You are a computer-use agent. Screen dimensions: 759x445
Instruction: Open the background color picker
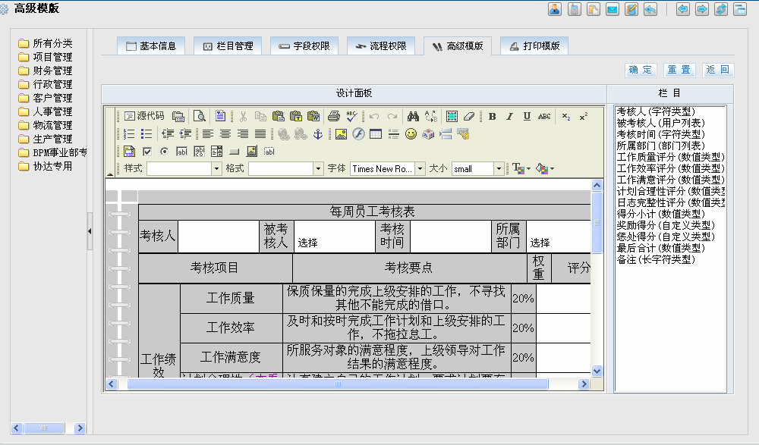544,168
